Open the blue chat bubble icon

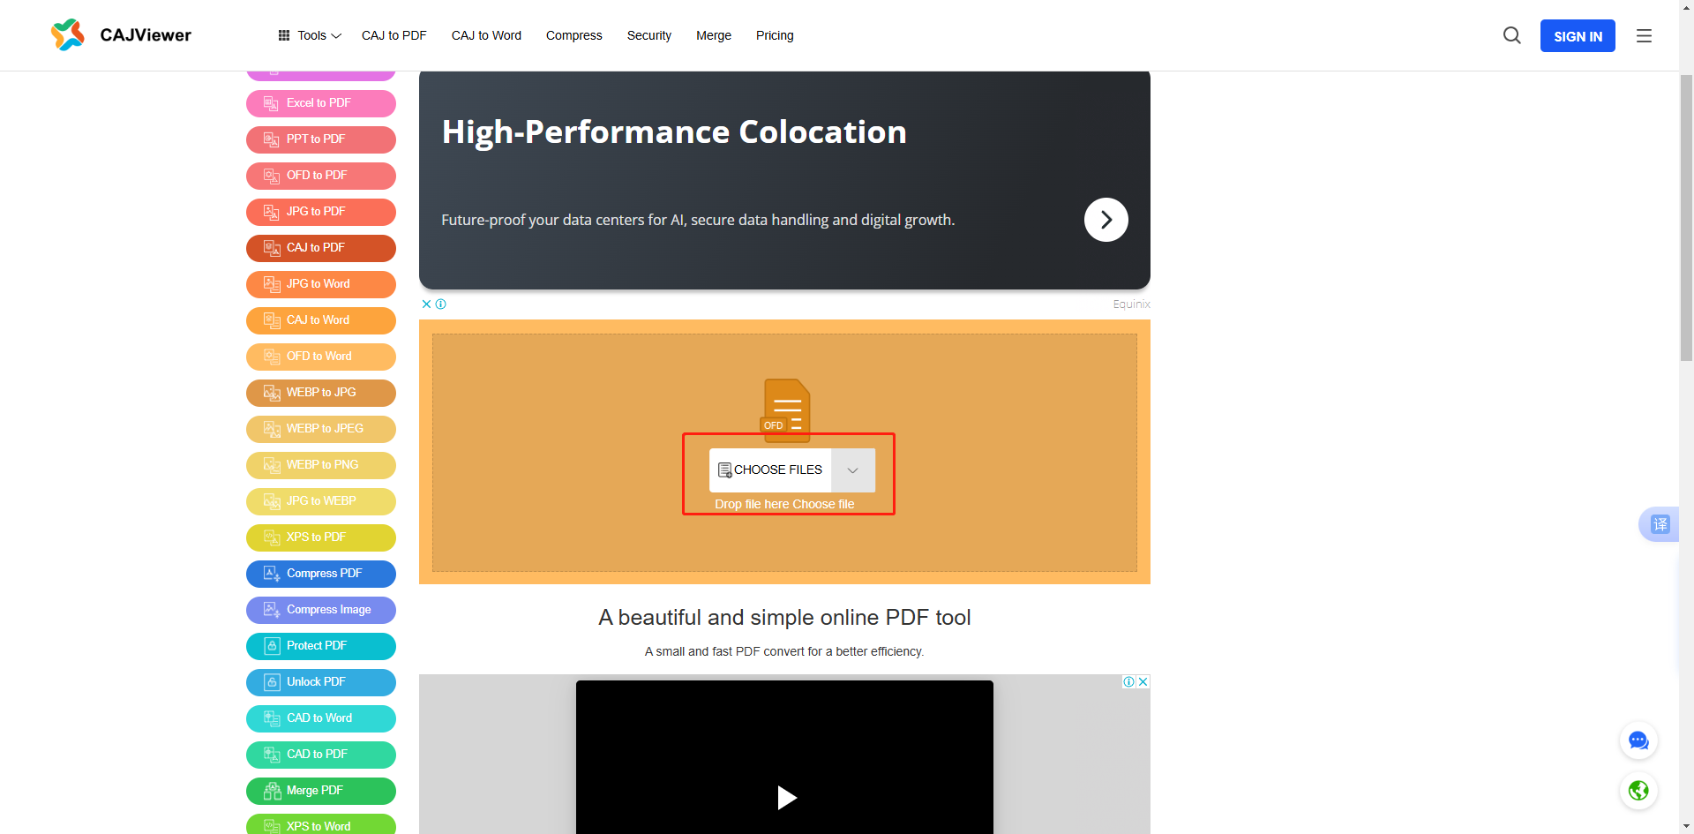coord(1638,740)
